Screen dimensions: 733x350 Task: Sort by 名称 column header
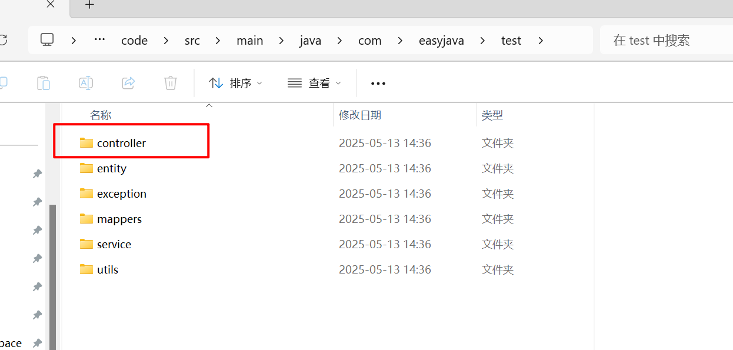click(101, 115)
